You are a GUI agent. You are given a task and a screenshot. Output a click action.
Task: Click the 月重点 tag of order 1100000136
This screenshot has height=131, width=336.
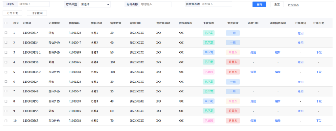(x=233, y=62)
